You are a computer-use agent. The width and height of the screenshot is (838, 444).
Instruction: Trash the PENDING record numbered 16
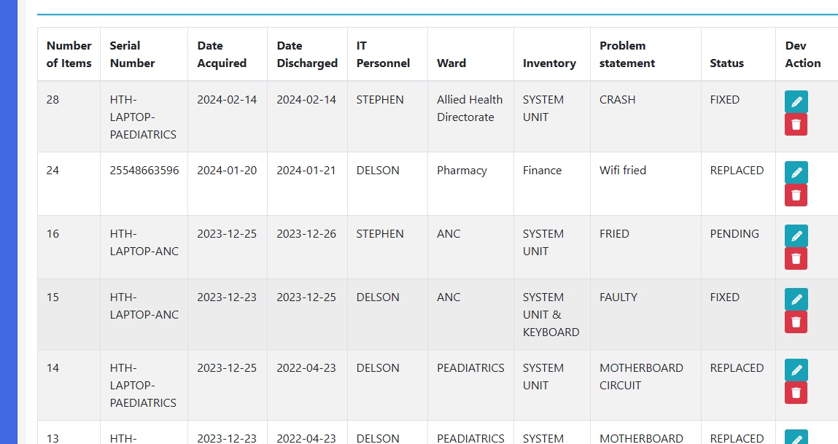pyautogui.click(x=796, y=259)
